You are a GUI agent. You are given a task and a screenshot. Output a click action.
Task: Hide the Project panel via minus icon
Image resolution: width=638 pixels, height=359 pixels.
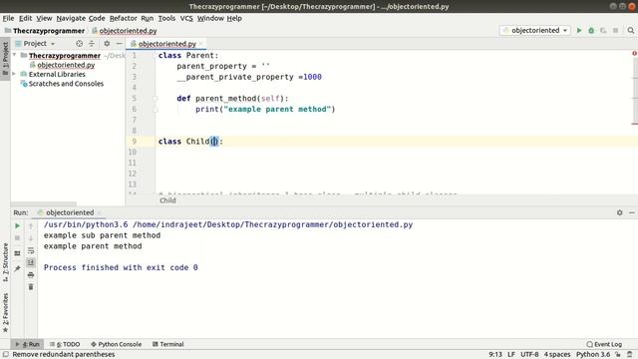coord(119,43)
